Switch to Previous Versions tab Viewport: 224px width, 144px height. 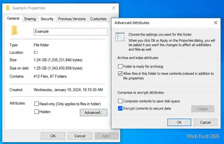click(x=72, y=19)
